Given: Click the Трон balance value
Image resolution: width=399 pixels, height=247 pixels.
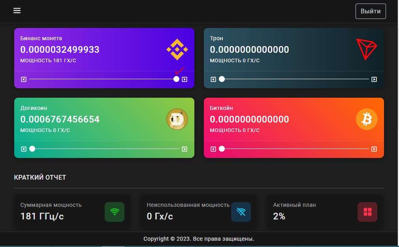Looking at the screenshot, I should (249, 50).
